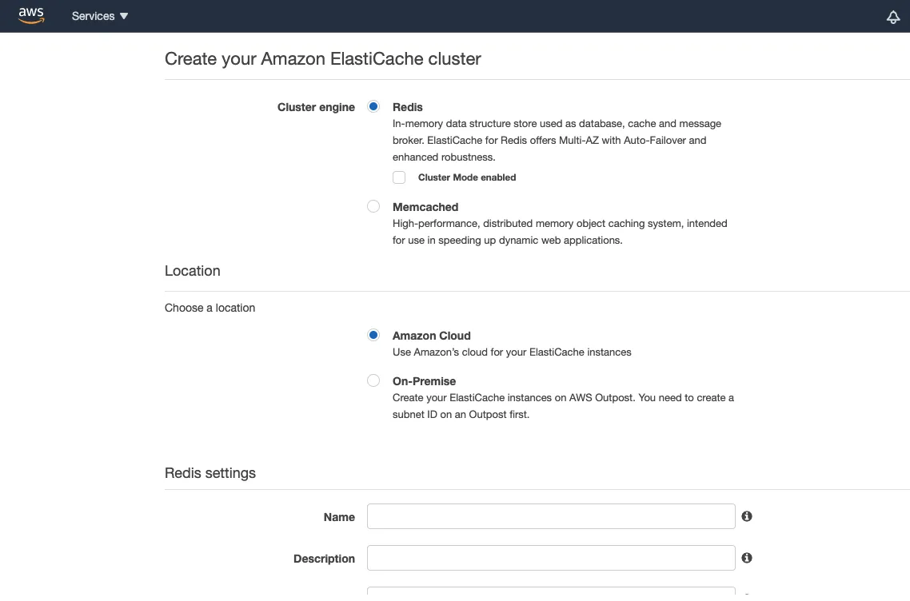Click the third Redis settings input box
The height and width of the screenshot is (601, 910).
click(550, 595)
